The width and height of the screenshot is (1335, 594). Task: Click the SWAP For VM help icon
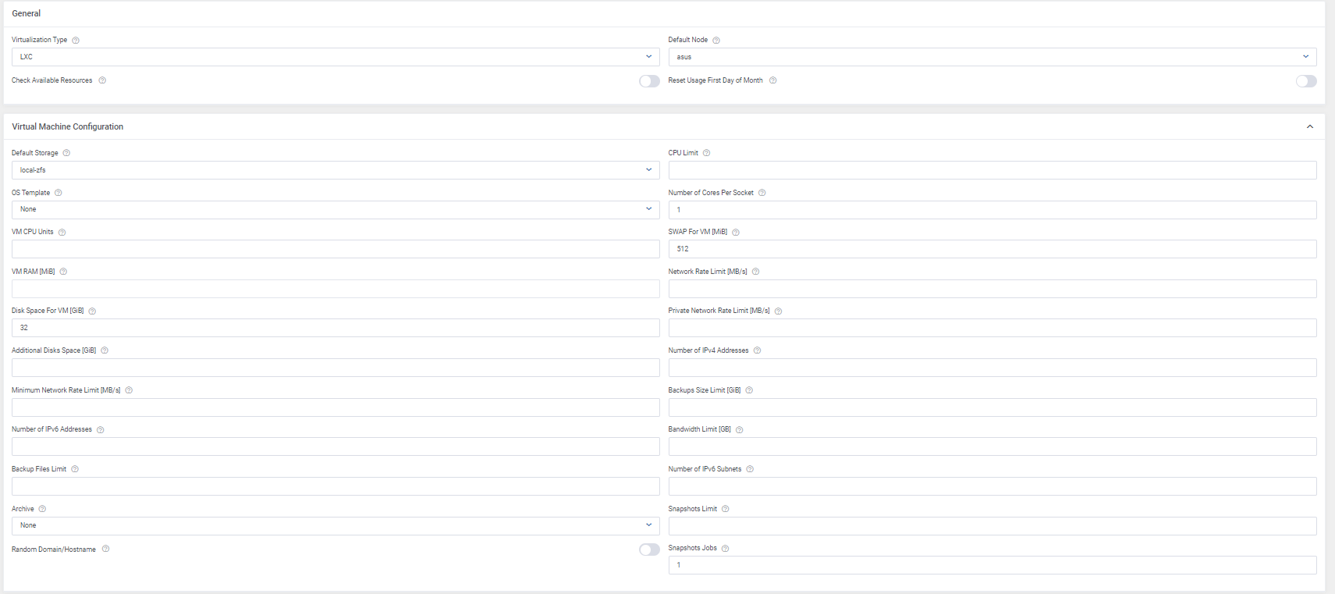pyautogui.click(x=736, y=233)
